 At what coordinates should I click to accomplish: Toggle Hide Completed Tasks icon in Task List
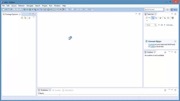click(165, 18)
